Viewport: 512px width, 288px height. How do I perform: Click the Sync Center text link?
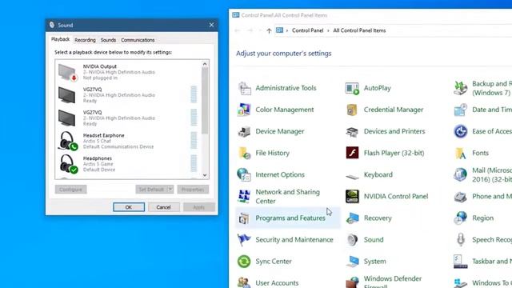(274, 262)
